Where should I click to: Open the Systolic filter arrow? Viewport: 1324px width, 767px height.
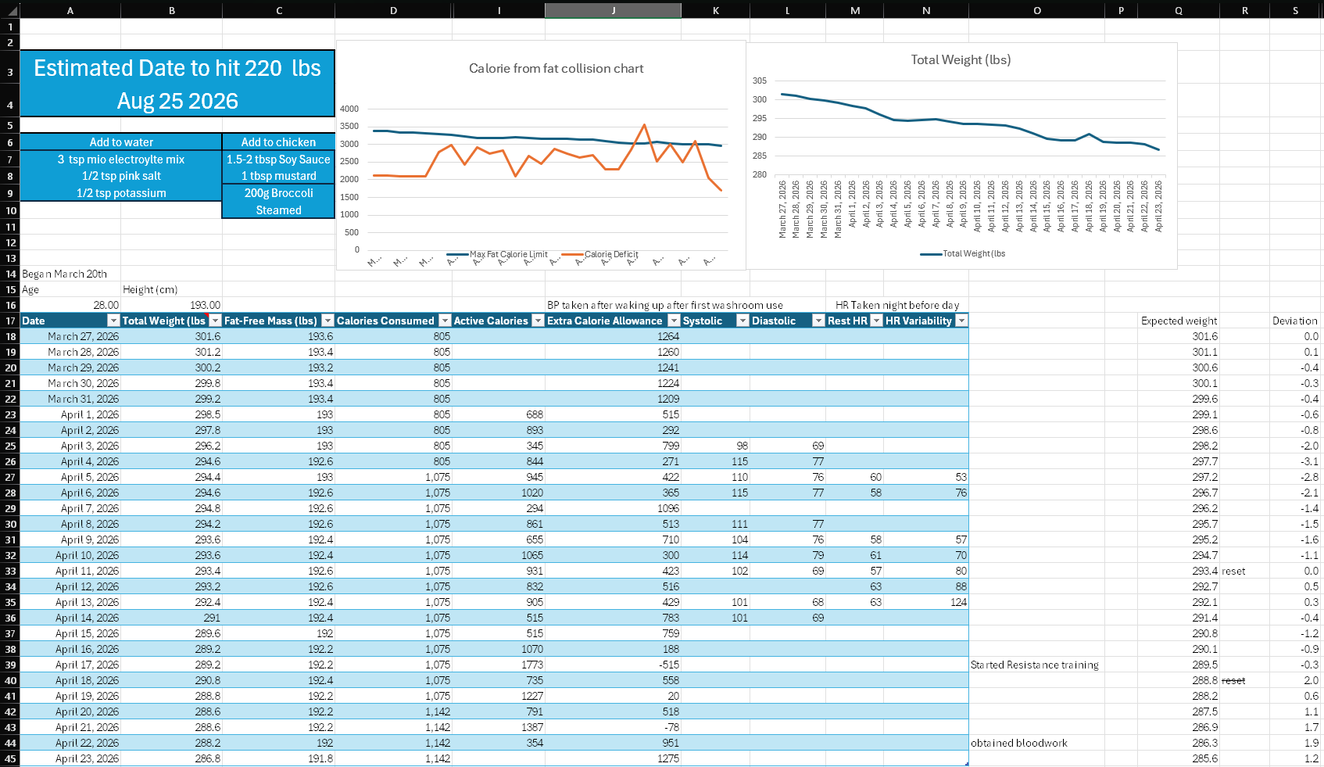743,321
